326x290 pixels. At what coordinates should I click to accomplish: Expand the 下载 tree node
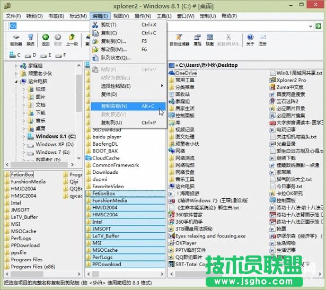(23, 113)
